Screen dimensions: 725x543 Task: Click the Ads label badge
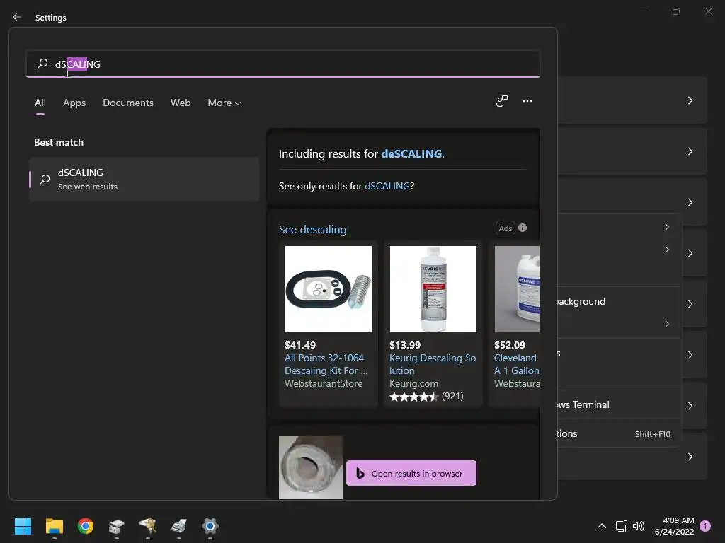(506, 228)
